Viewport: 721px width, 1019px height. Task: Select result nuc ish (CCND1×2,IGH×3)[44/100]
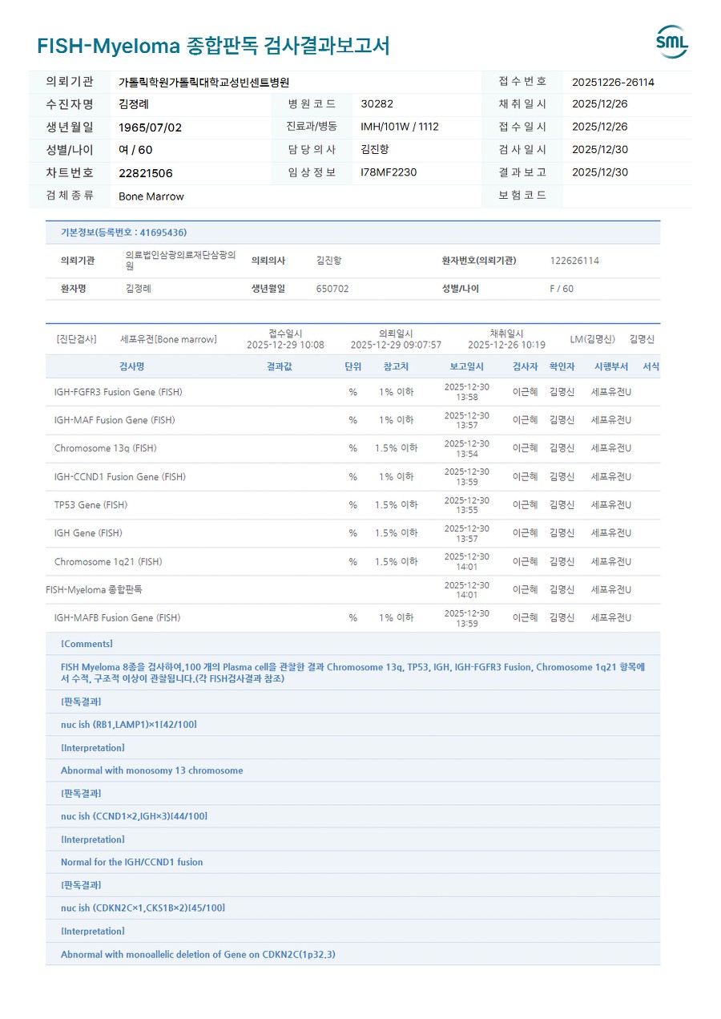tap(134, 816)
